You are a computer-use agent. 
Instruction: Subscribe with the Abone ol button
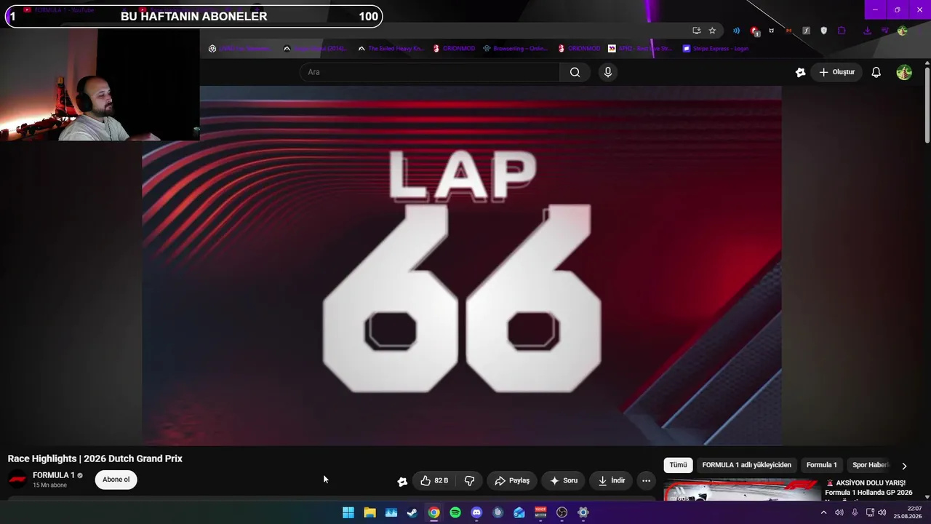pos(116,480)
